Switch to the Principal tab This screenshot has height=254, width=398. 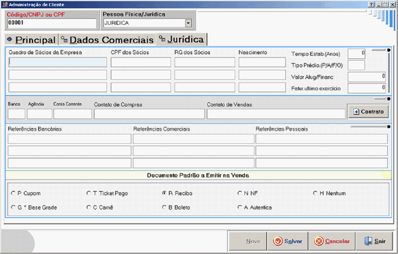pos(31,40)
